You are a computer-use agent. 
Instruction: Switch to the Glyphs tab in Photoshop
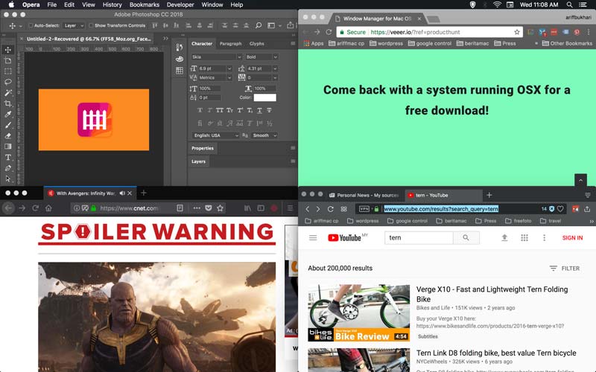[256, 44]
